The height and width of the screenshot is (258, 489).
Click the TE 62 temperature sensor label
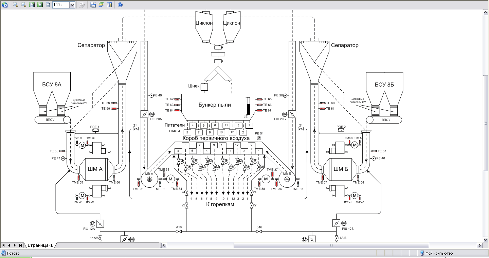(169, 99)
